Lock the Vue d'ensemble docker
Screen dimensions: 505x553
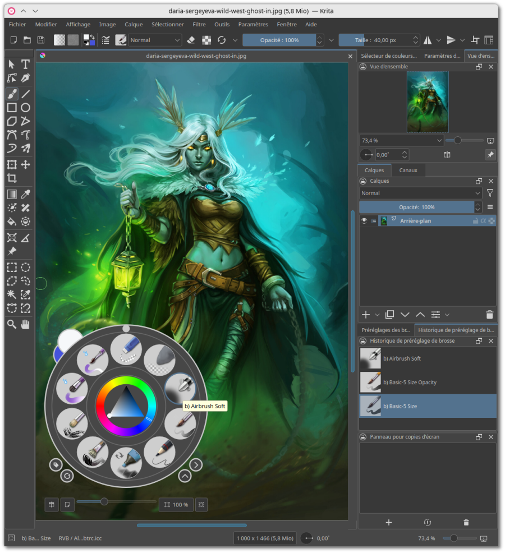363,67
